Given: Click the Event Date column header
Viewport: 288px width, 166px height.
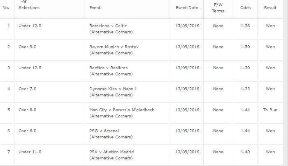Looking at the screenshot, I should [187, 8].
